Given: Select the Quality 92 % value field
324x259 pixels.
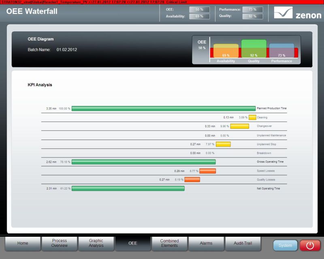Looking at the screenshot, I should click(252, 17).
